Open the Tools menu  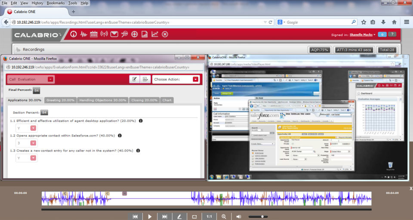[73, 3]
